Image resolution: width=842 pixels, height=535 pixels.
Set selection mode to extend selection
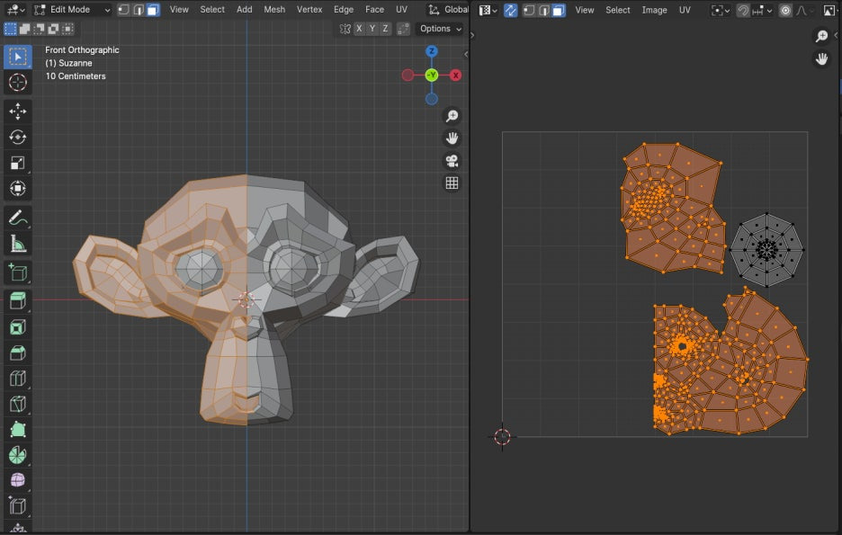tap(24, 29)
